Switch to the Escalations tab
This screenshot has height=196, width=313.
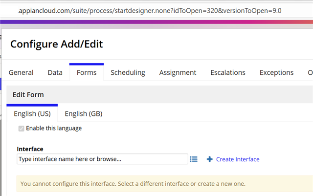[x=227, y=72]
